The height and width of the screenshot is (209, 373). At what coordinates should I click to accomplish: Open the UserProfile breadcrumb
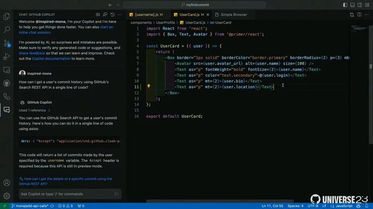[166, 23]
